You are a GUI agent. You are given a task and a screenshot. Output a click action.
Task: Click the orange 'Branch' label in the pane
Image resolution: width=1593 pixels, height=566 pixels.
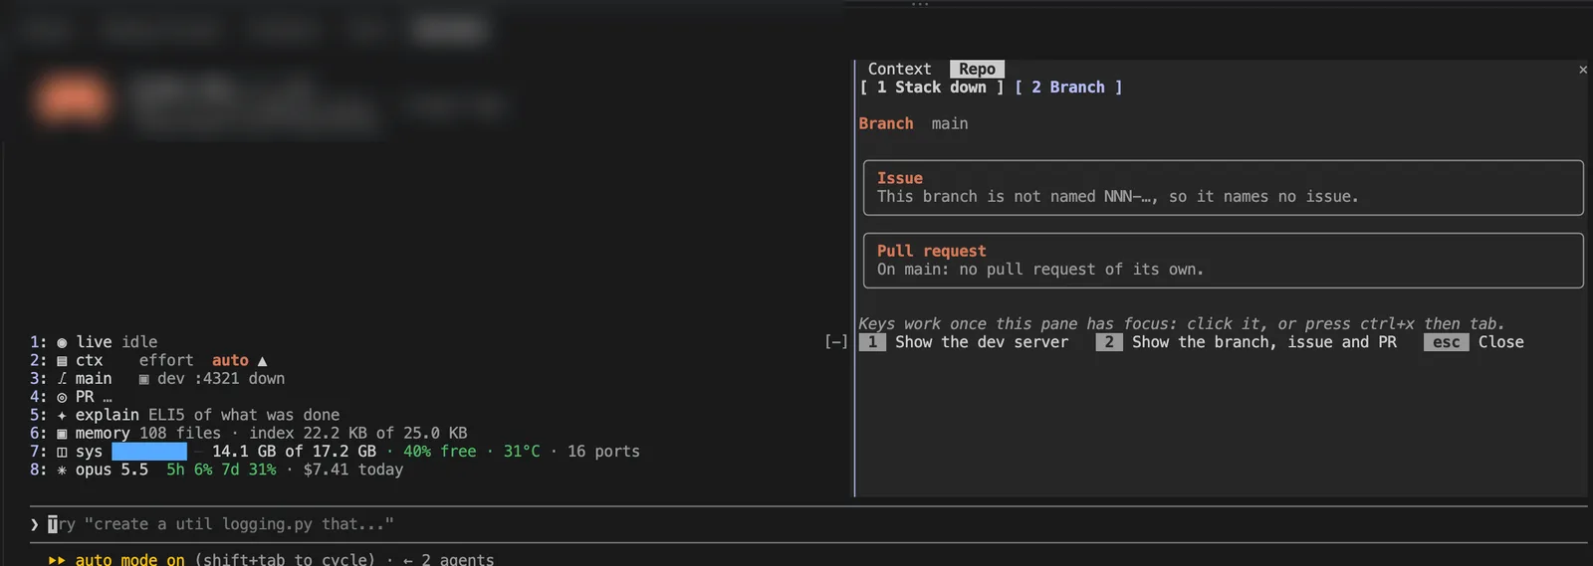pyautogui.click(x=886, y=124)
